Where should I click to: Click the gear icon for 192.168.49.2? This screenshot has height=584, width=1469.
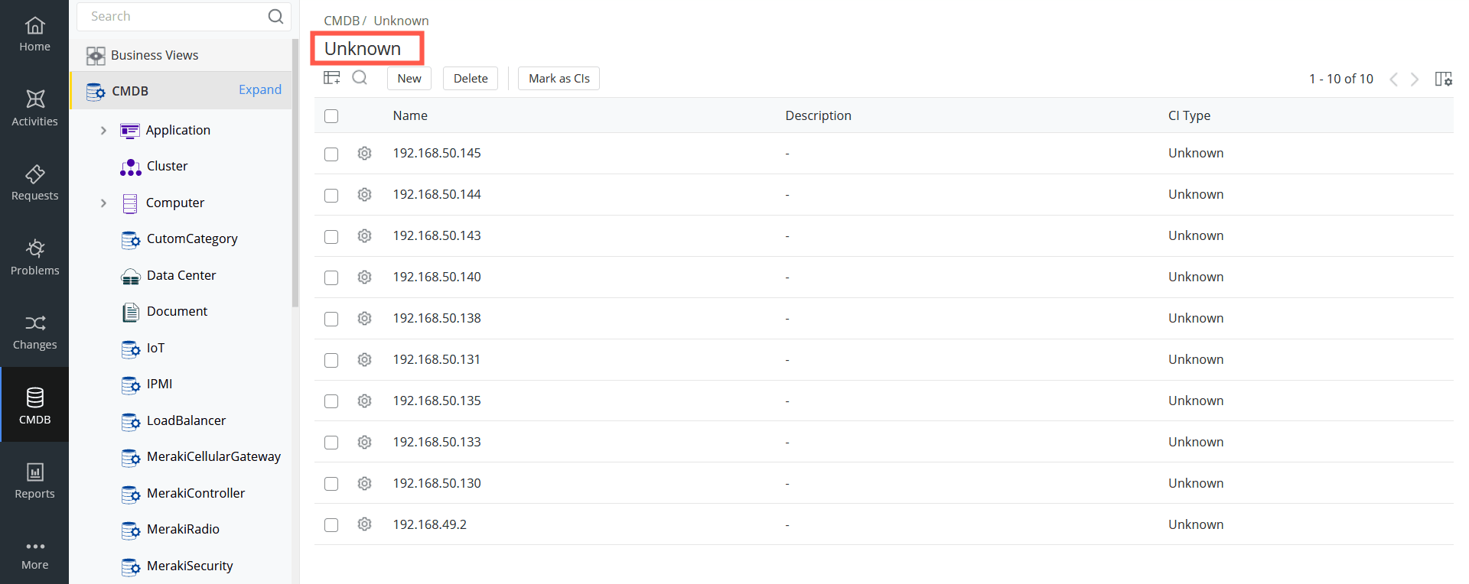pos(365,524)
